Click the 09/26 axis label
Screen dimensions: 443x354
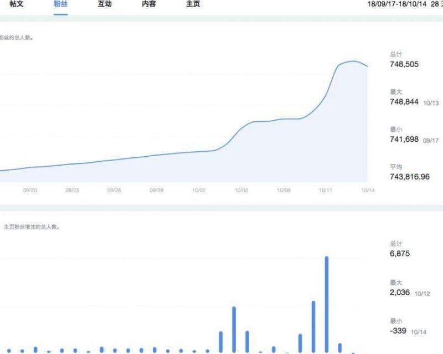[x=114, y=190]
